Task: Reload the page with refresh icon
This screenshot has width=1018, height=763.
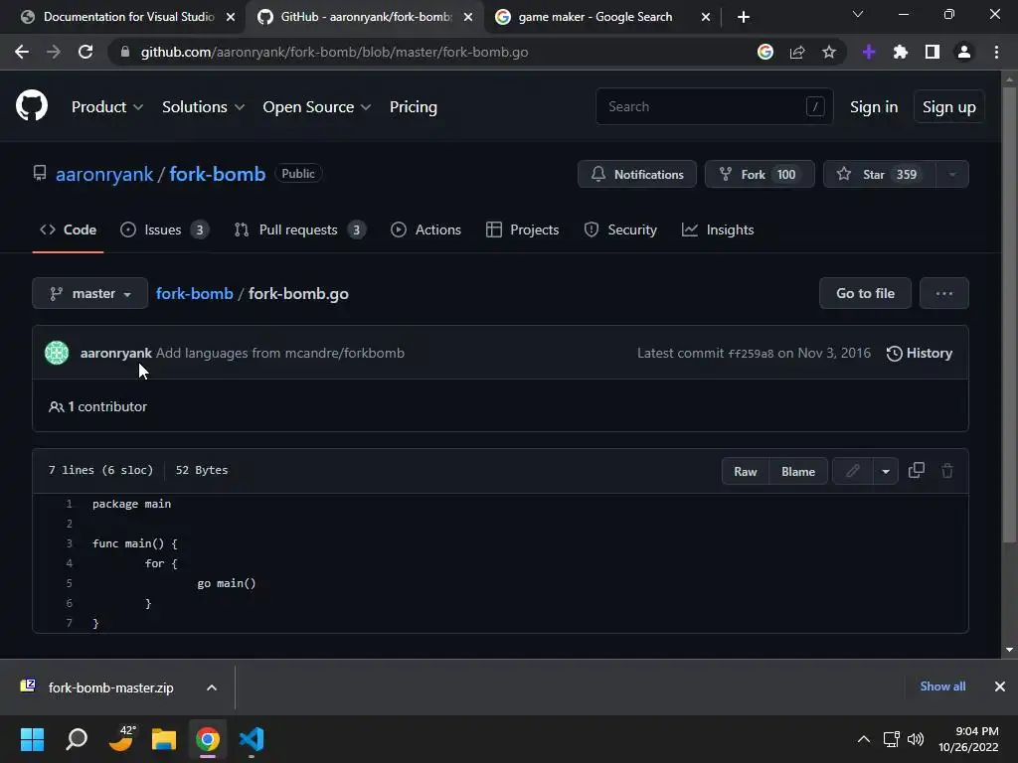Action: point(85,52)
